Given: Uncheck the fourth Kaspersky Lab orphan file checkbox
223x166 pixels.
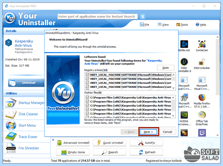Looking at the screenshot, I should pyautogui.click(x=87, y=109).
